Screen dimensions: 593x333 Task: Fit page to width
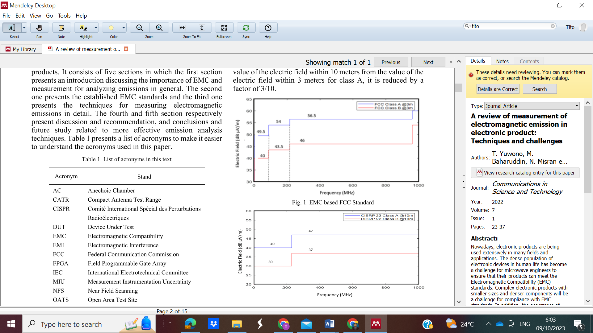pos(182,28)
